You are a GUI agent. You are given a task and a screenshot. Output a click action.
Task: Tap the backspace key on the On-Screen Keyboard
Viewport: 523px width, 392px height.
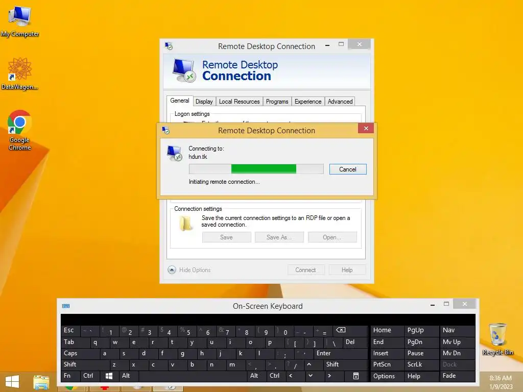tap(349, 330)
